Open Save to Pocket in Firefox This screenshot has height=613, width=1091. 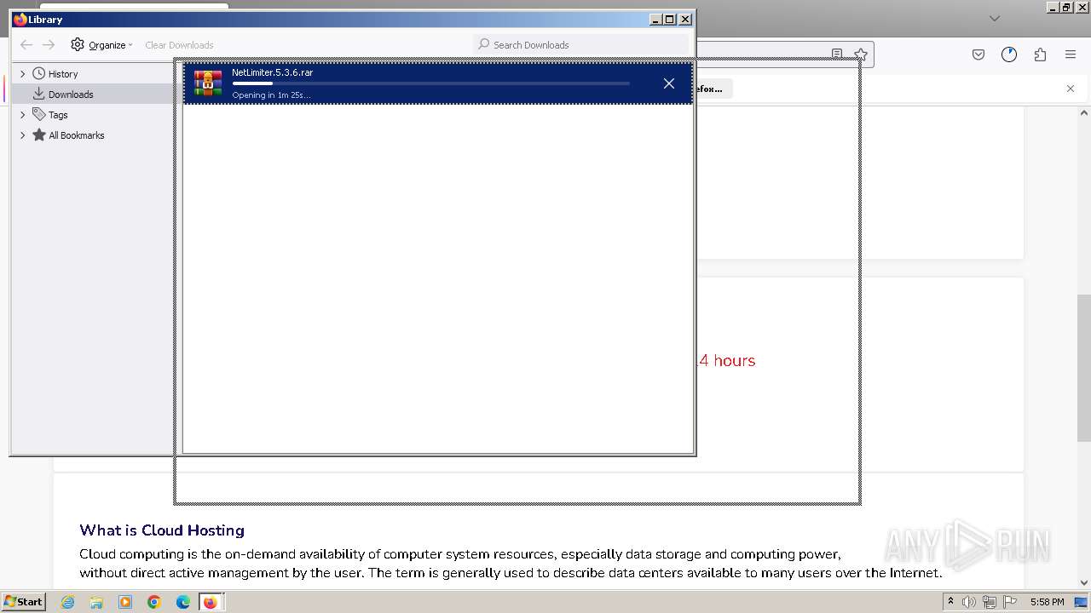tap(978, 54)
